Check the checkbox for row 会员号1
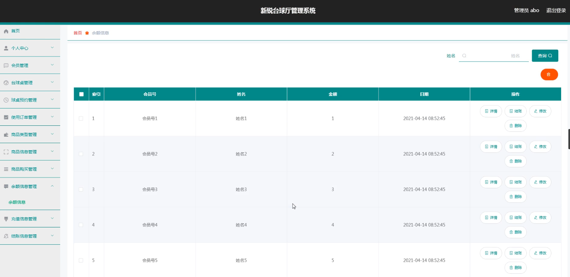The width and height of the screenshot is (570, 277). (81, 119)
